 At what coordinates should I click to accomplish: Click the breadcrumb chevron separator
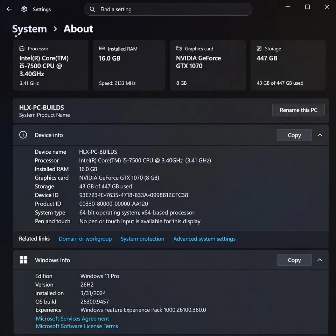pos(55,29)
